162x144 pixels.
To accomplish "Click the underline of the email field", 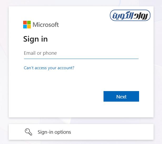I will pos(81,58).
